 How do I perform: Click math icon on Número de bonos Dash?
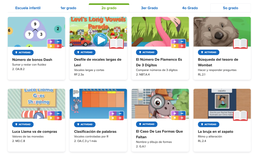pyautogui.click(x=55, y=44)
